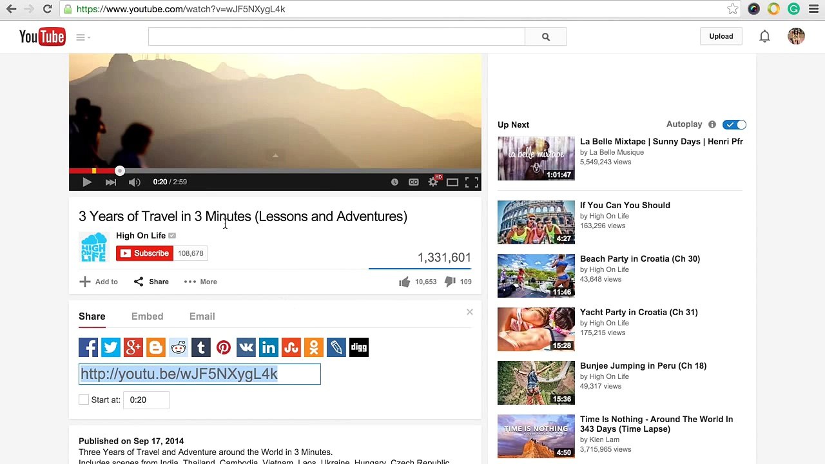The width and height of the screenshot is (825, 464).
Task: Share video on VK
Action: pyautogui.click(x=246, y=348)
